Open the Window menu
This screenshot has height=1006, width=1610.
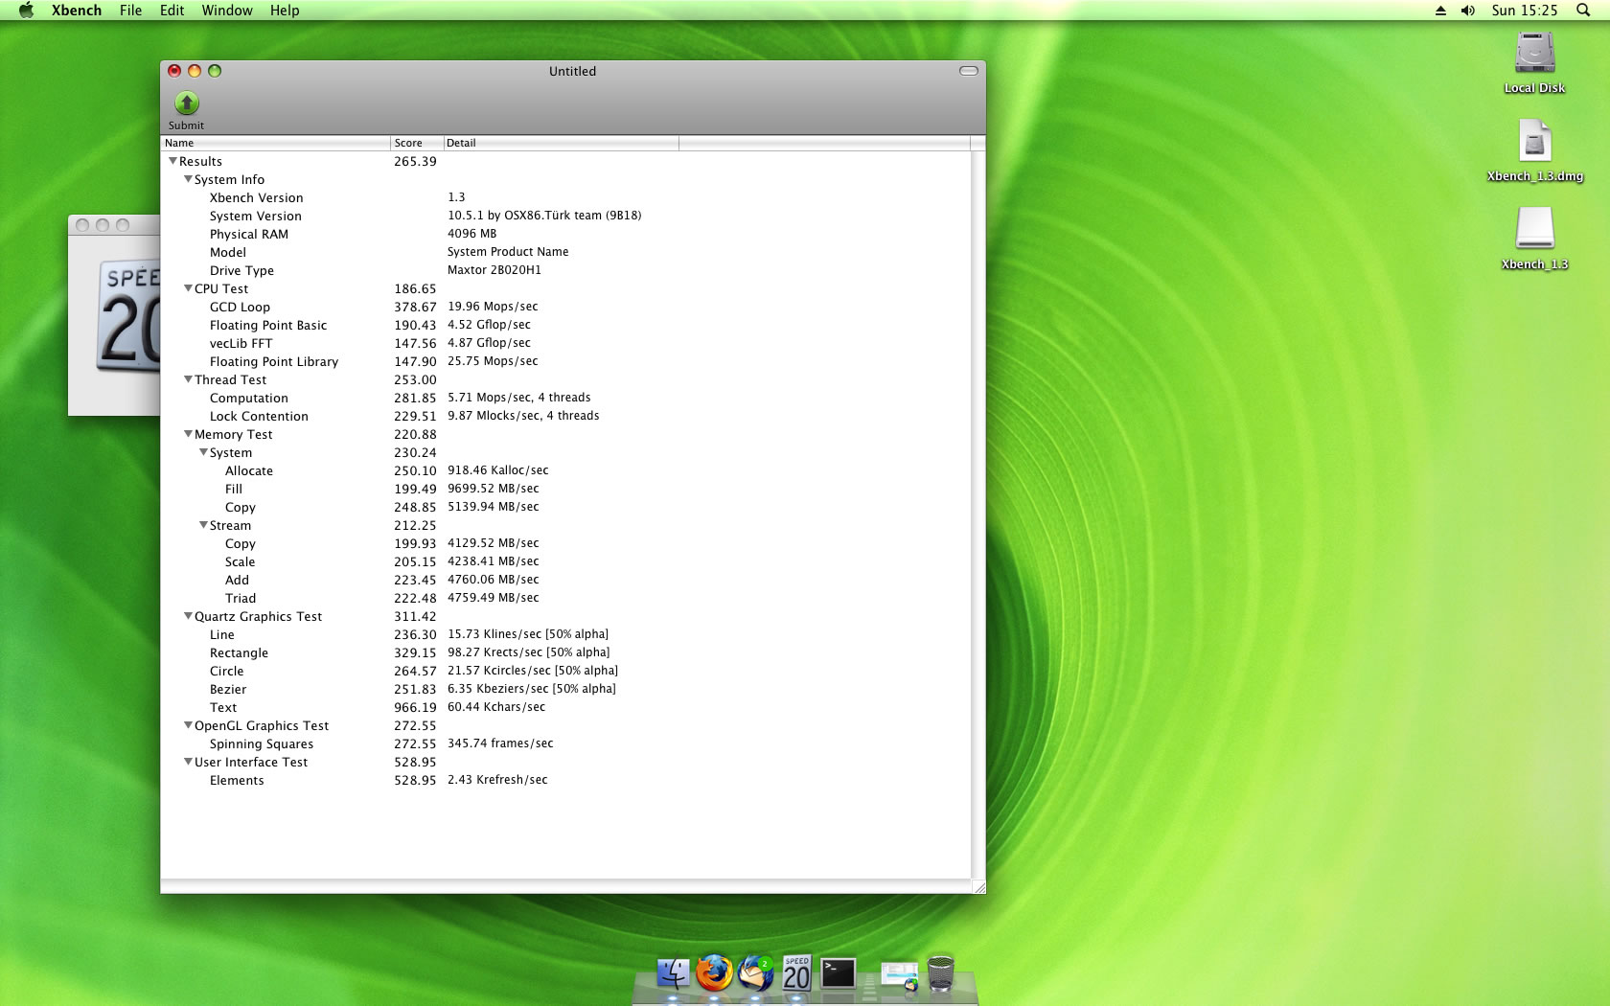point(227,11)
